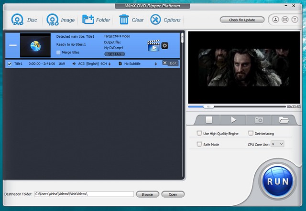Load an ISO Image file
The image size is (306, 211).
(61, 20)
